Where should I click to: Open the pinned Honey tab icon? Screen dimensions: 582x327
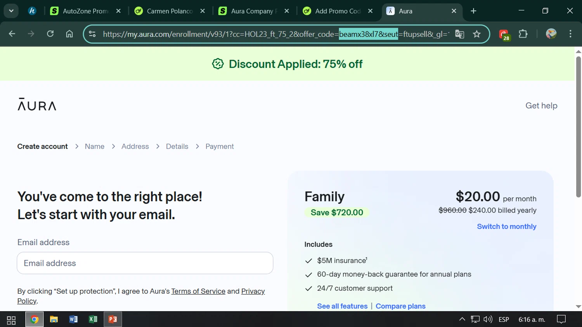point(32,11)
